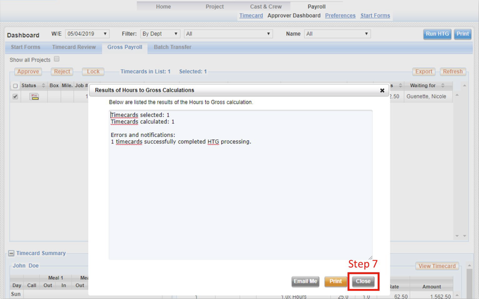Click the Refresh button
Viewport: 479px width, 299px height.
(x=453, y=72)
